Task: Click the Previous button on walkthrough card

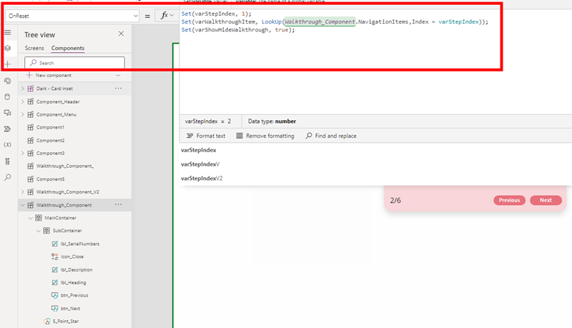Action: (509, 200)
